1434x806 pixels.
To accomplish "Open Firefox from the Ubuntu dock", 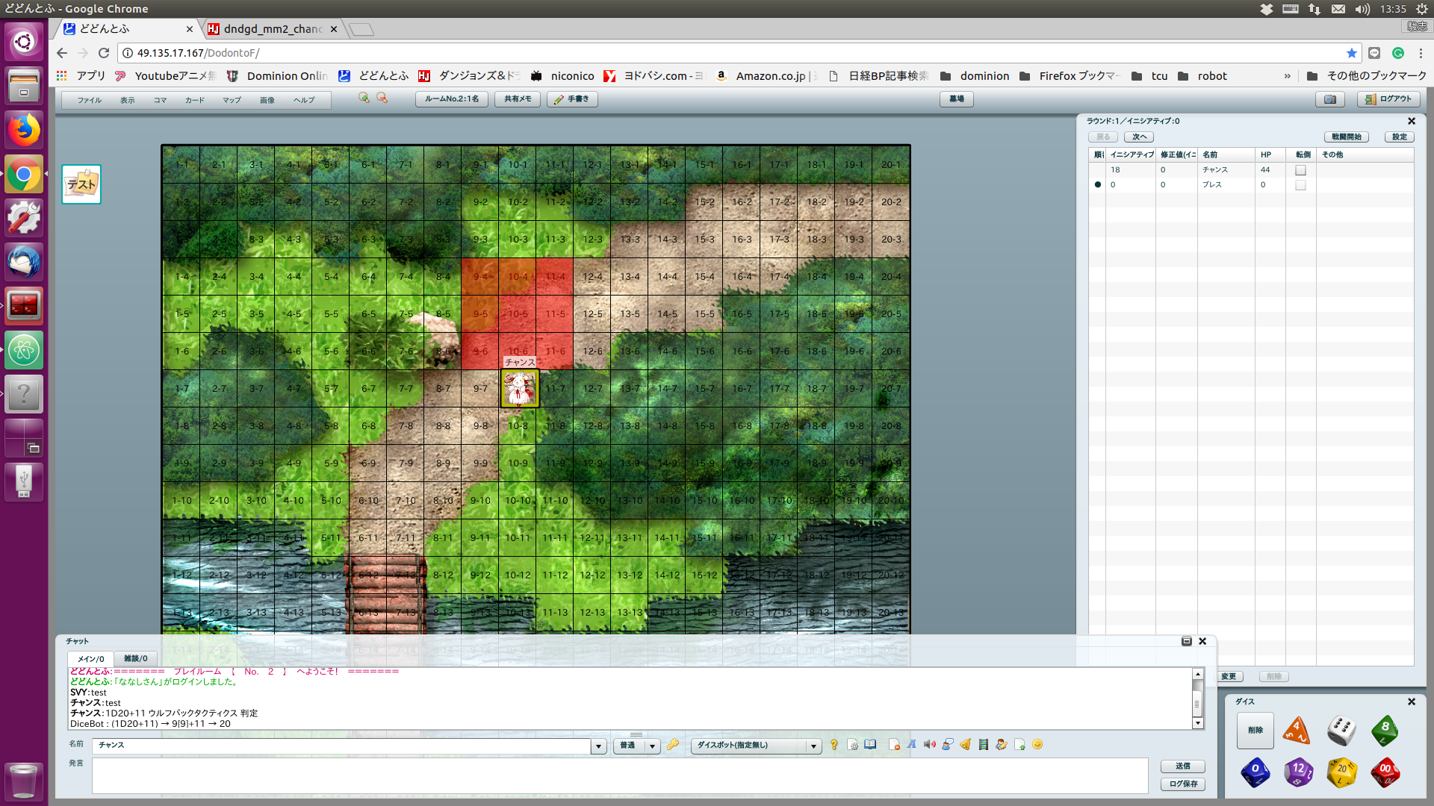I will point(24,131).
